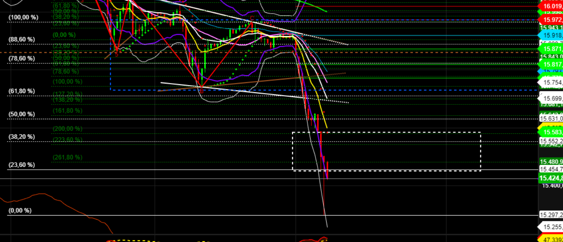Click the (223,60 %) extension level label
The height and width of the screenshot is (242, 563).
pyautogui.click(x=67, y=140)
